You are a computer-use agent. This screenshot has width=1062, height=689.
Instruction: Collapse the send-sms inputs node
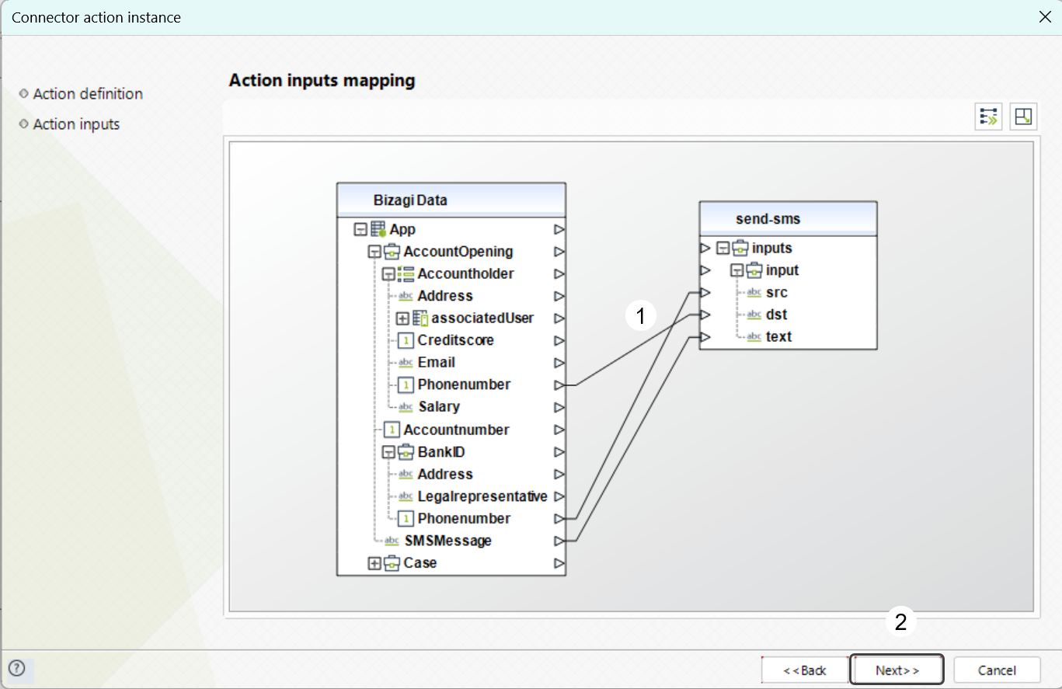tap(723, 249)
